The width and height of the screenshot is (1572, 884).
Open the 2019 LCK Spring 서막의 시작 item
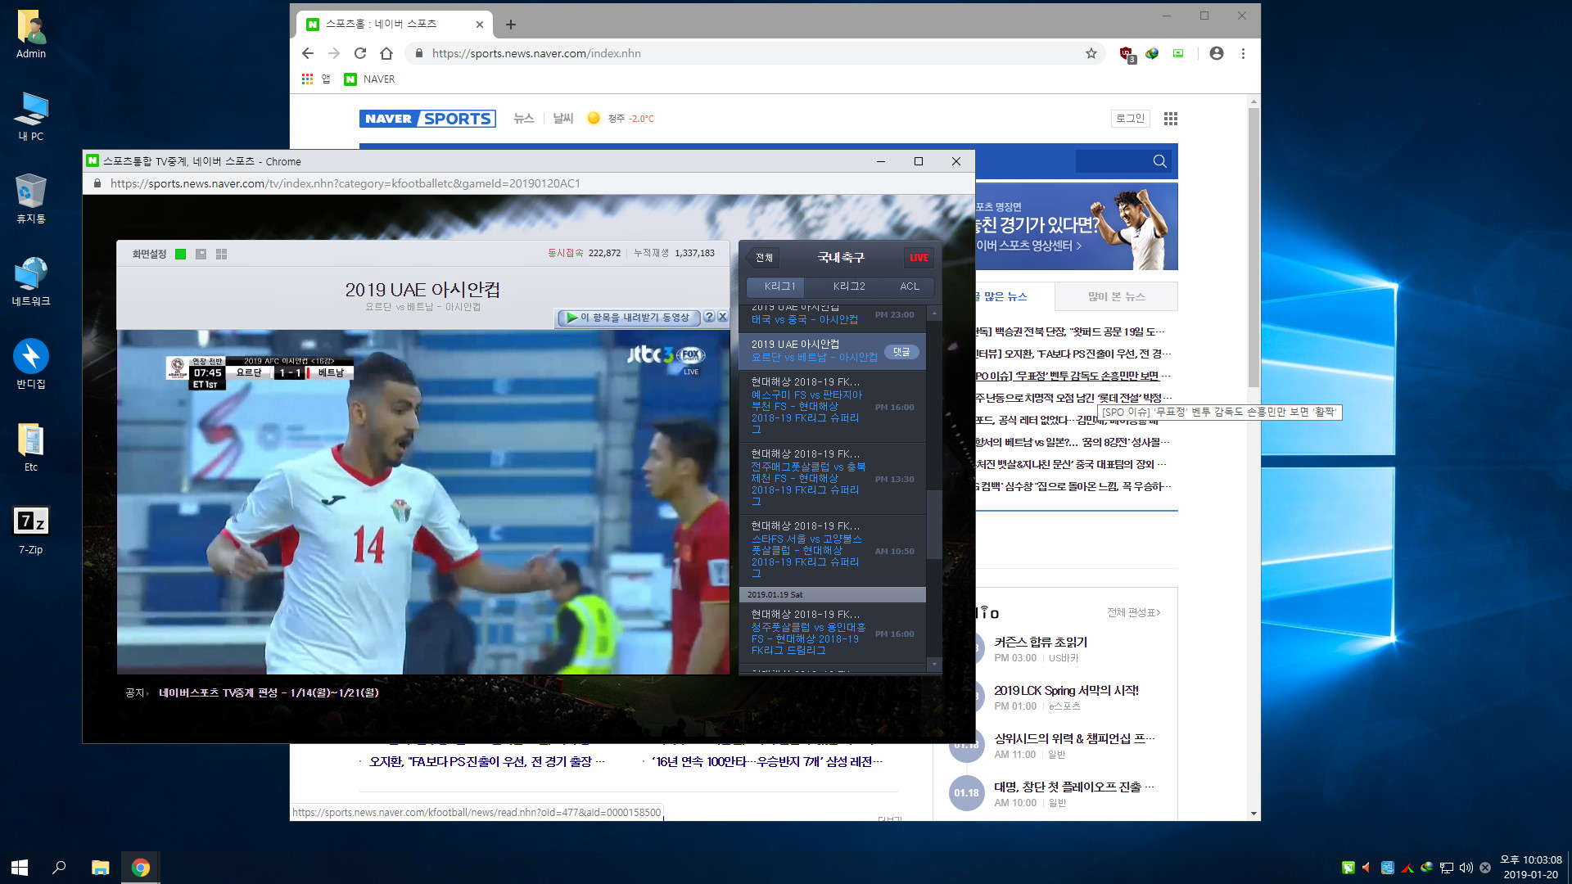coord(1066,691)
